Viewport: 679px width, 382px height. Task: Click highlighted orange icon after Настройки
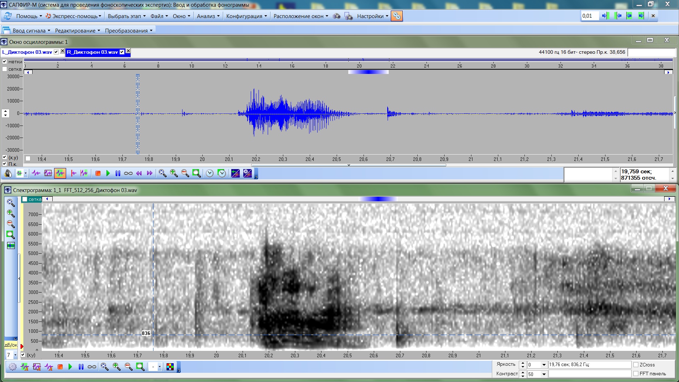396,16
